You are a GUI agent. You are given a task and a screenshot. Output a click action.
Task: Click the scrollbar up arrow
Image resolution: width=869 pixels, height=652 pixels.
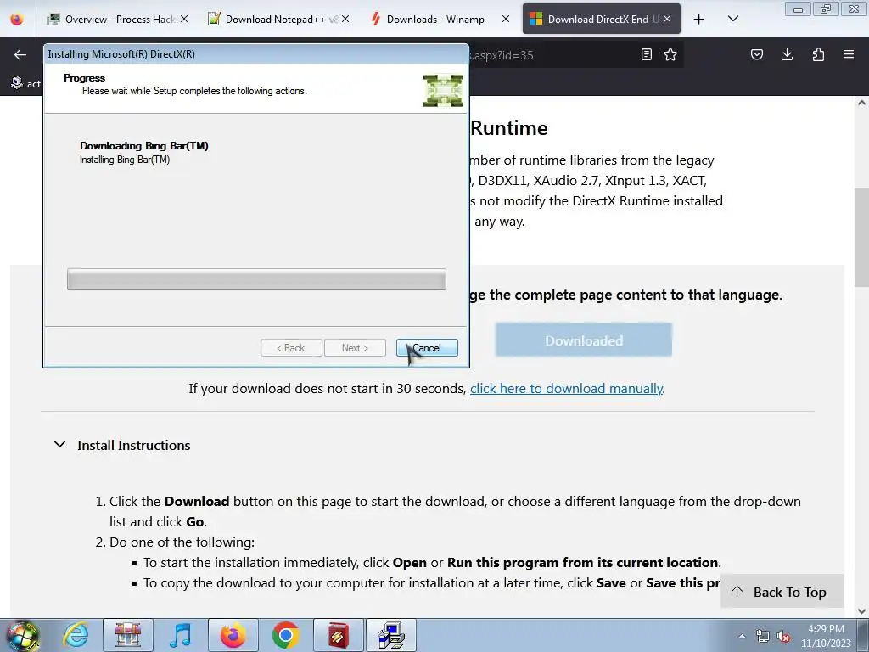click(861, 103)
